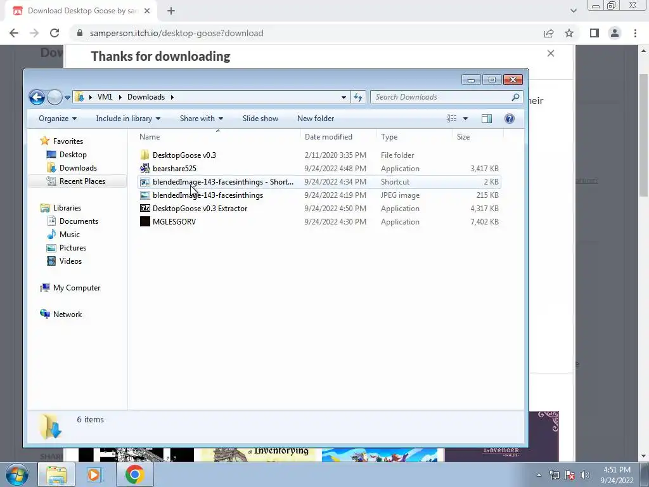The image size is (649, 487).
Task: Select Recent Places in the sidebar
Action: tap(82, 181)
